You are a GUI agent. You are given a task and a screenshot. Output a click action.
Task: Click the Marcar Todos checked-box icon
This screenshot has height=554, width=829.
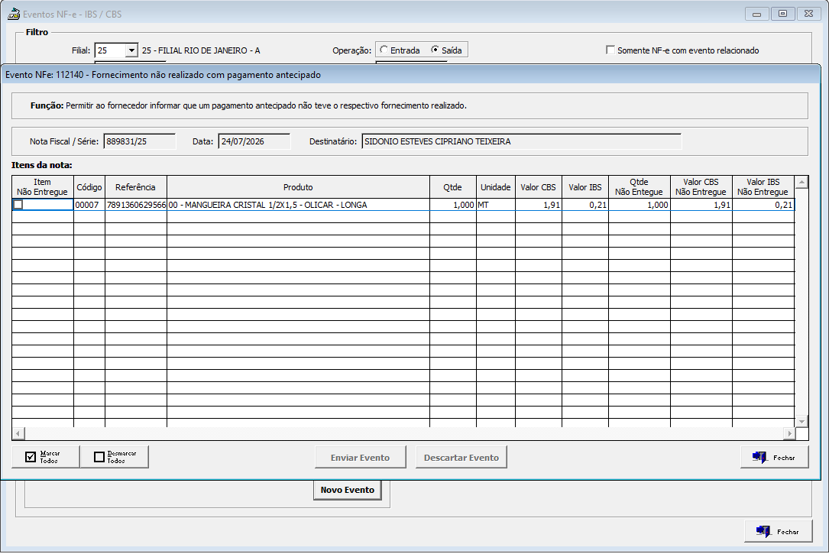click(31, 457)
